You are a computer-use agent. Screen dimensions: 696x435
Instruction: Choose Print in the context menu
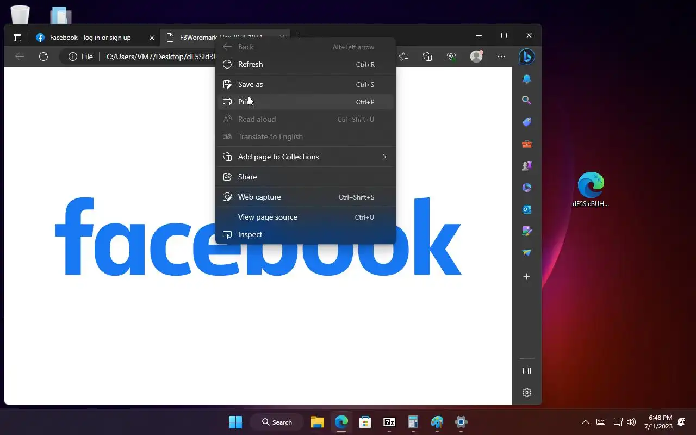tap(305, 102)
